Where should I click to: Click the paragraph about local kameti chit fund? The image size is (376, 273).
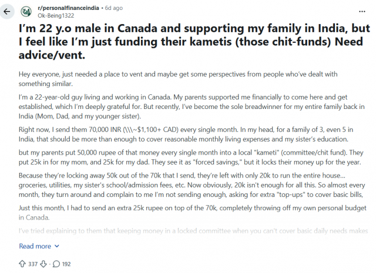(191, 158)
